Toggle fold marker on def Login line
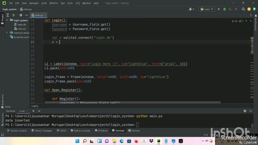The image size is (258, 145). click(43, 20)
